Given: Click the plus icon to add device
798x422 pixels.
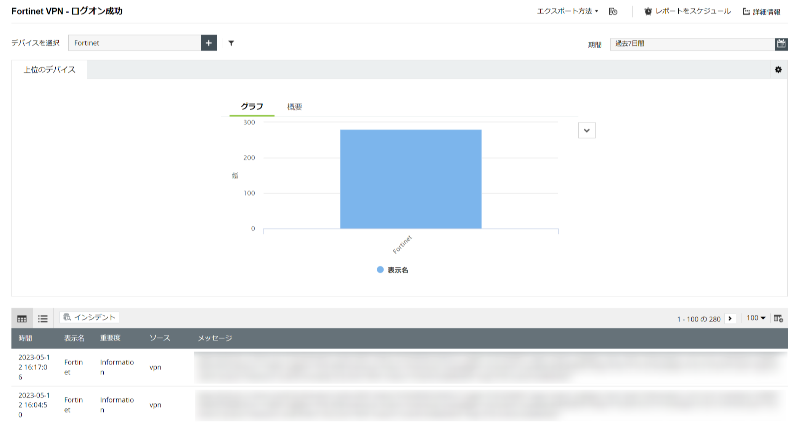Looking at the screenshot, I should click(x=209, y=43).
